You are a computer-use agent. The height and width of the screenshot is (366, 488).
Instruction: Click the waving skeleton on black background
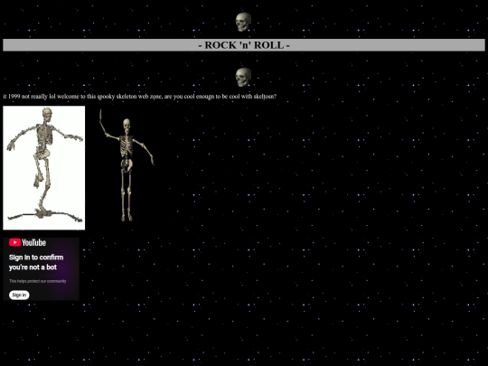point(127,165)
